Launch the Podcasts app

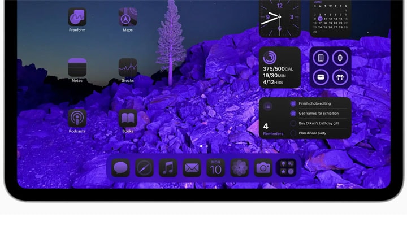(x=77, y=118)
